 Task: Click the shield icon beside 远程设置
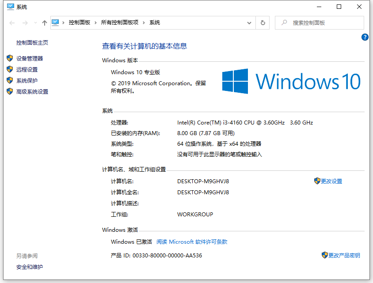click(10, 69)
